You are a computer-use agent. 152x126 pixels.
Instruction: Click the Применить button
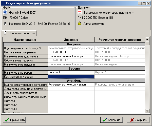click(x=14, y=120)
